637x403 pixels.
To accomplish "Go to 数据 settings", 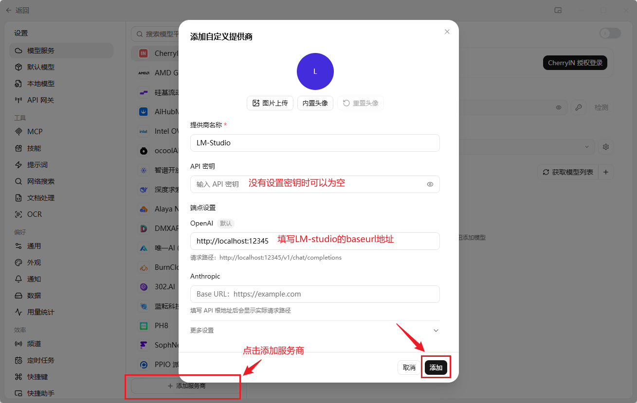I will pos(61,296).
